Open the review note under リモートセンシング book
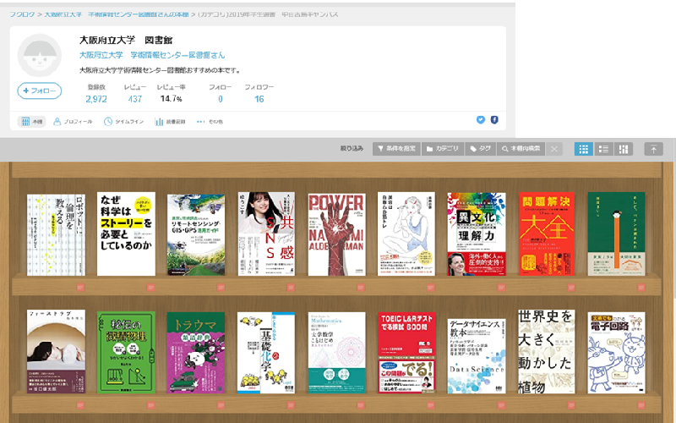The image size is (676, 423). pyautogui.click(x=221, y=287)
